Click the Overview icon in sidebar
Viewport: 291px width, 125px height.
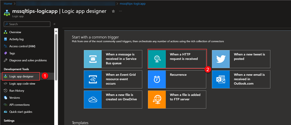coord(5,32)
